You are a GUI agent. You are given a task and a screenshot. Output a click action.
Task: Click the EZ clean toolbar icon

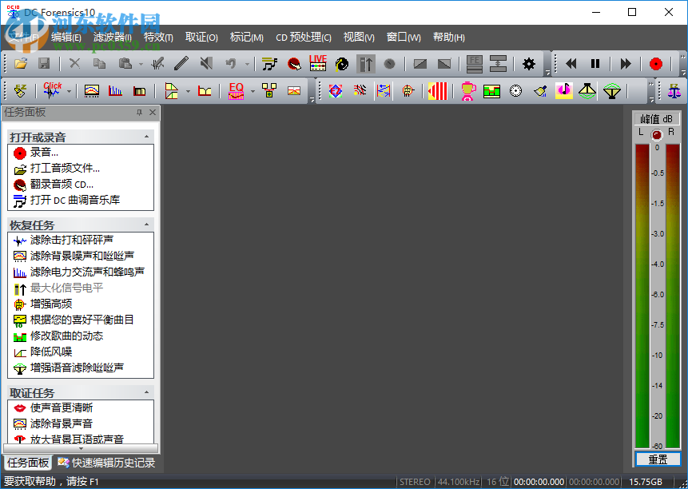(20, 91)
